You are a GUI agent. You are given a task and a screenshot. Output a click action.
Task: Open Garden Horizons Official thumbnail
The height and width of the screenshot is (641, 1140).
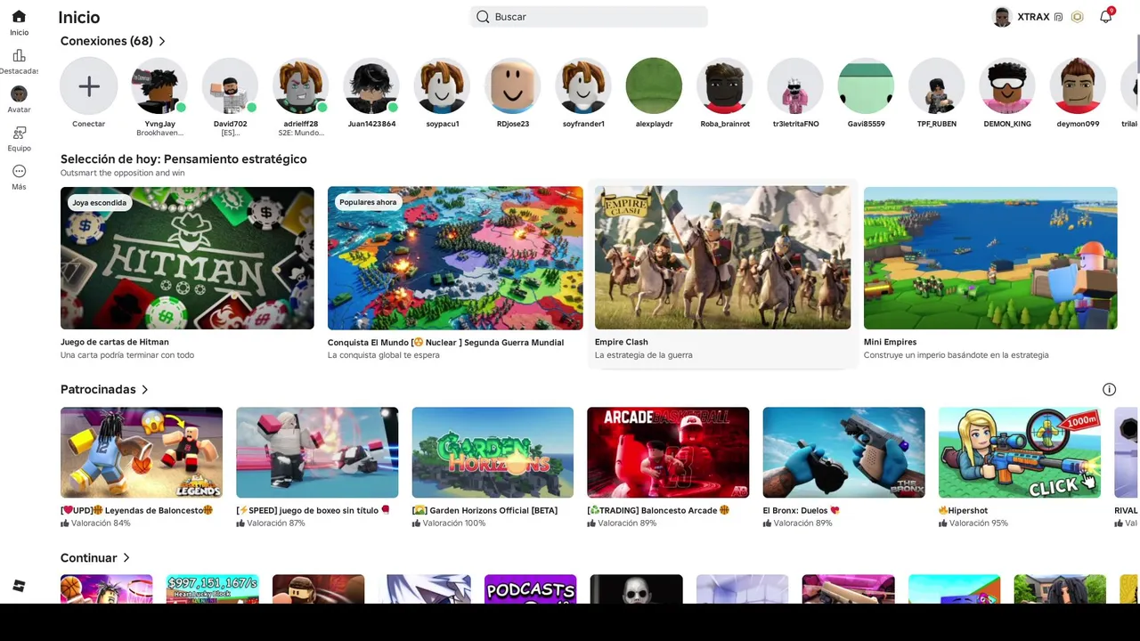coord(493,452)
